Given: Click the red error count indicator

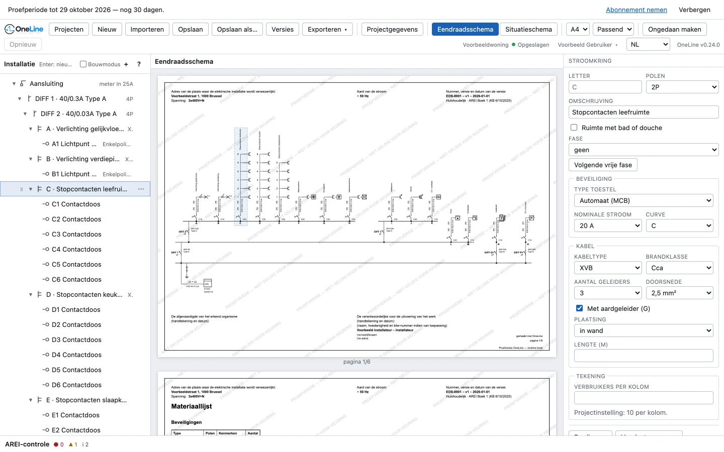Looking at the screenshot, I should pos(59,444).
